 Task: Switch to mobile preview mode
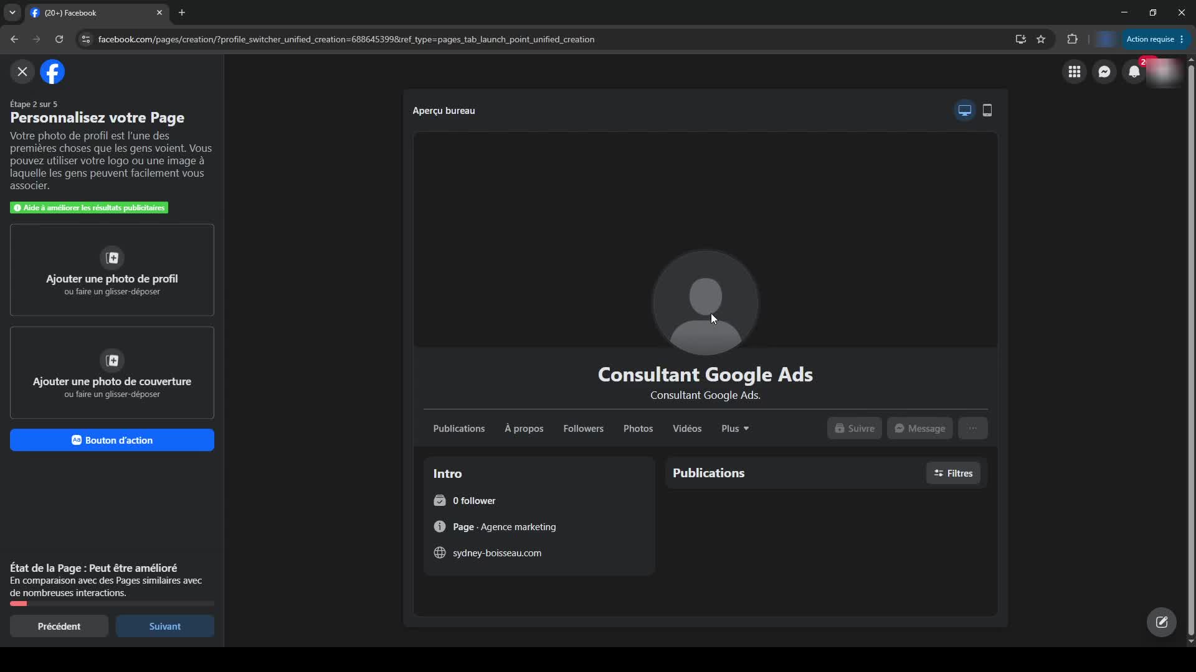point(987,111)
